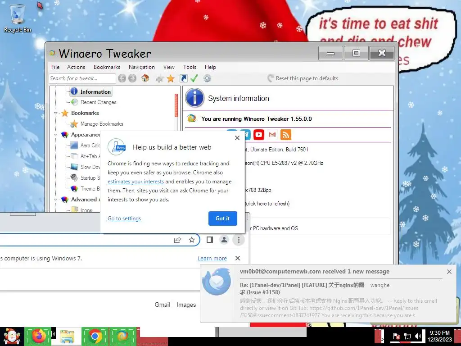Open the settings gear in Winaero toolbar
This screenshot has width=461, height=346.
207,78
